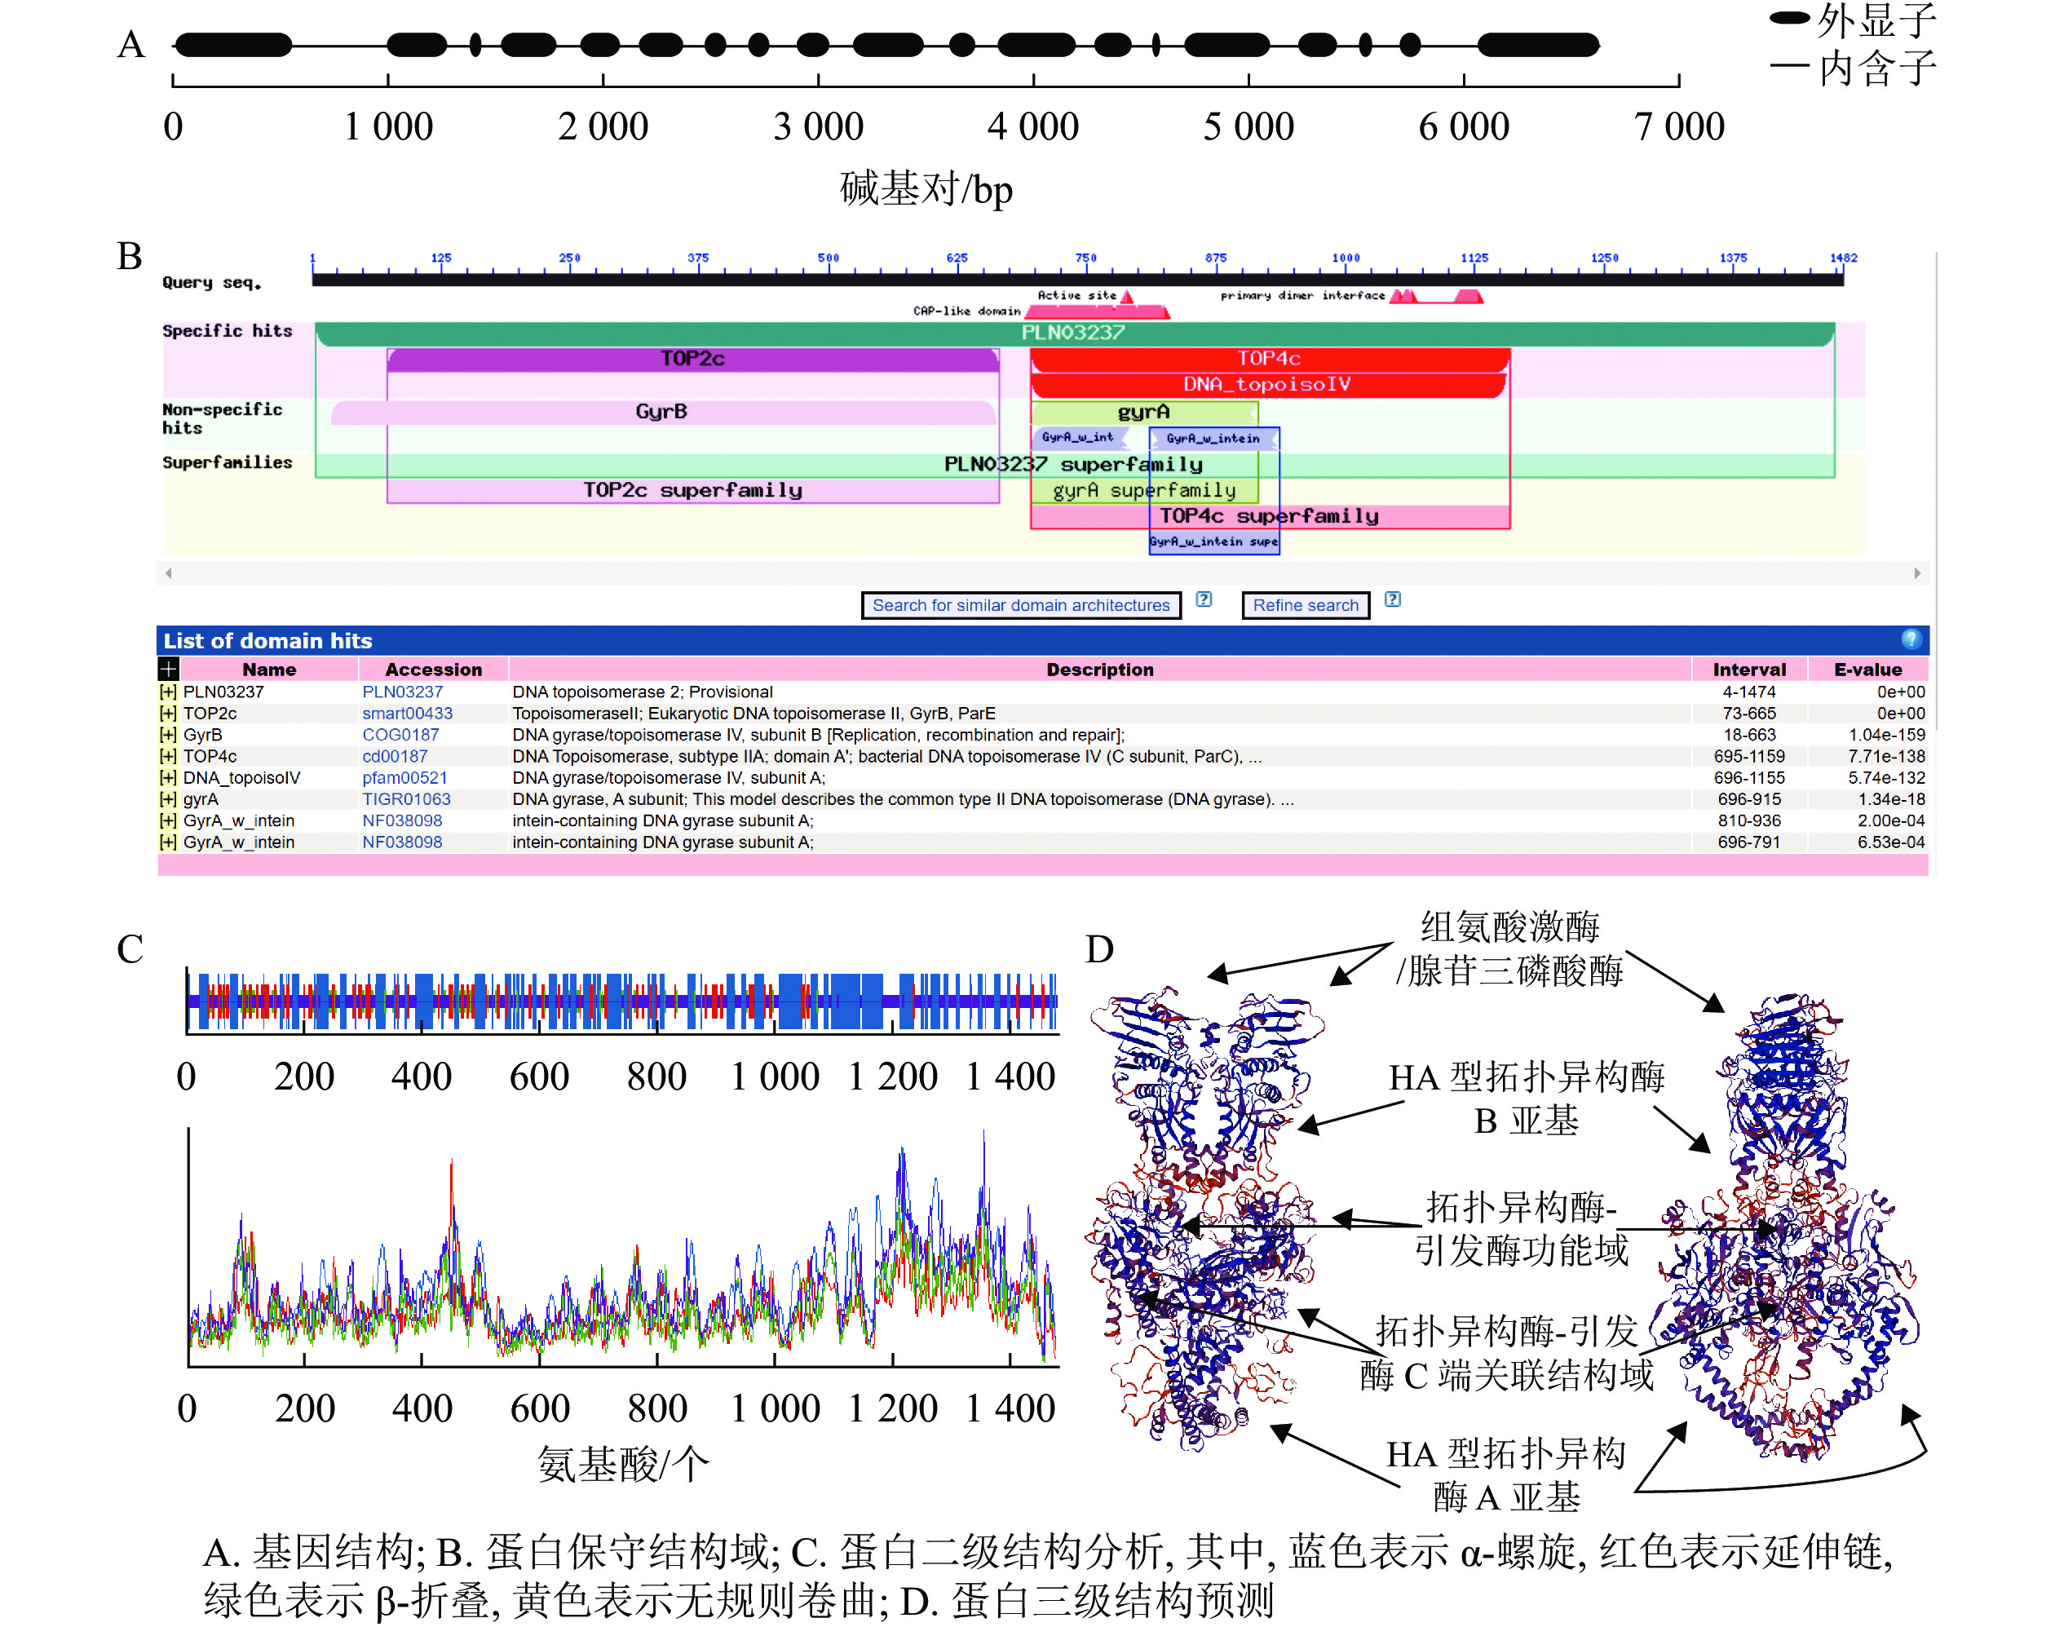Click the black expand-all plus icon

[169, 669]
